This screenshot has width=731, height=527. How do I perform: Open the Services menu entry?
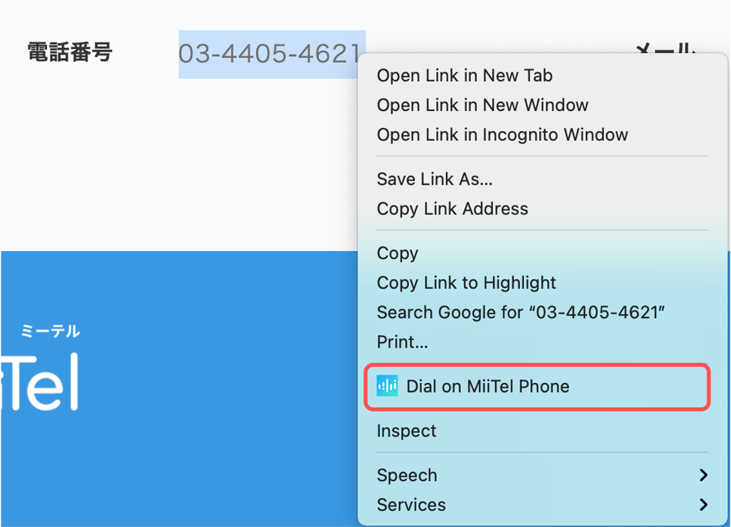pyautogui.click(x=411, y=504)
